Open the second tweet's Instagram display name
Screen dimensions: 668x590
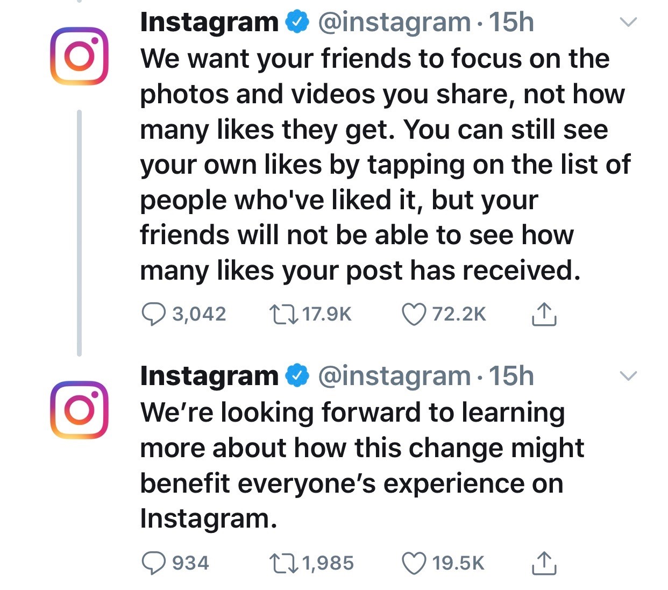point(209,375)
